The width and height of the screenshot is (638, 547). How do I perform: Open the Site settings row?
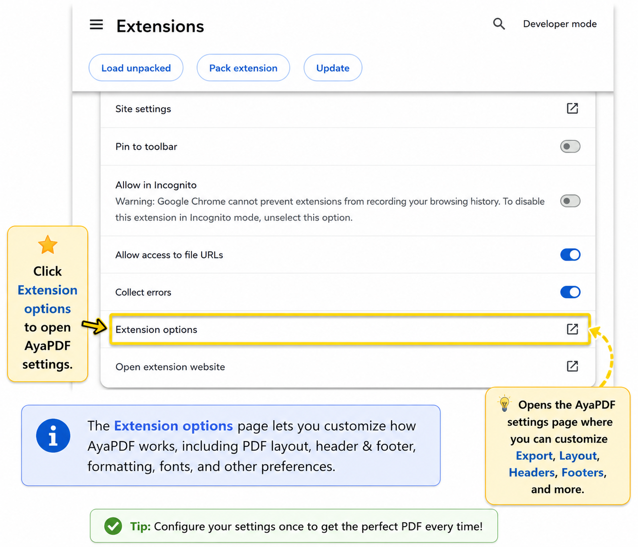click(348, 109)
